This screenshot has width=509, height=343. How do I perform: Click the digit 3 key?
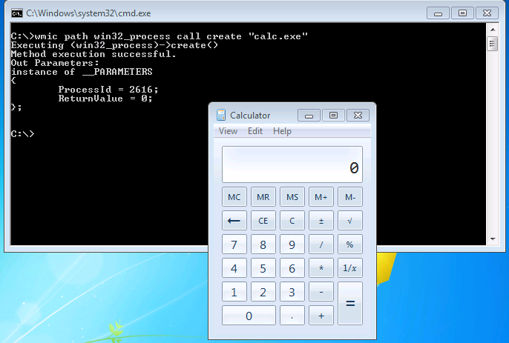click(292, 291)
